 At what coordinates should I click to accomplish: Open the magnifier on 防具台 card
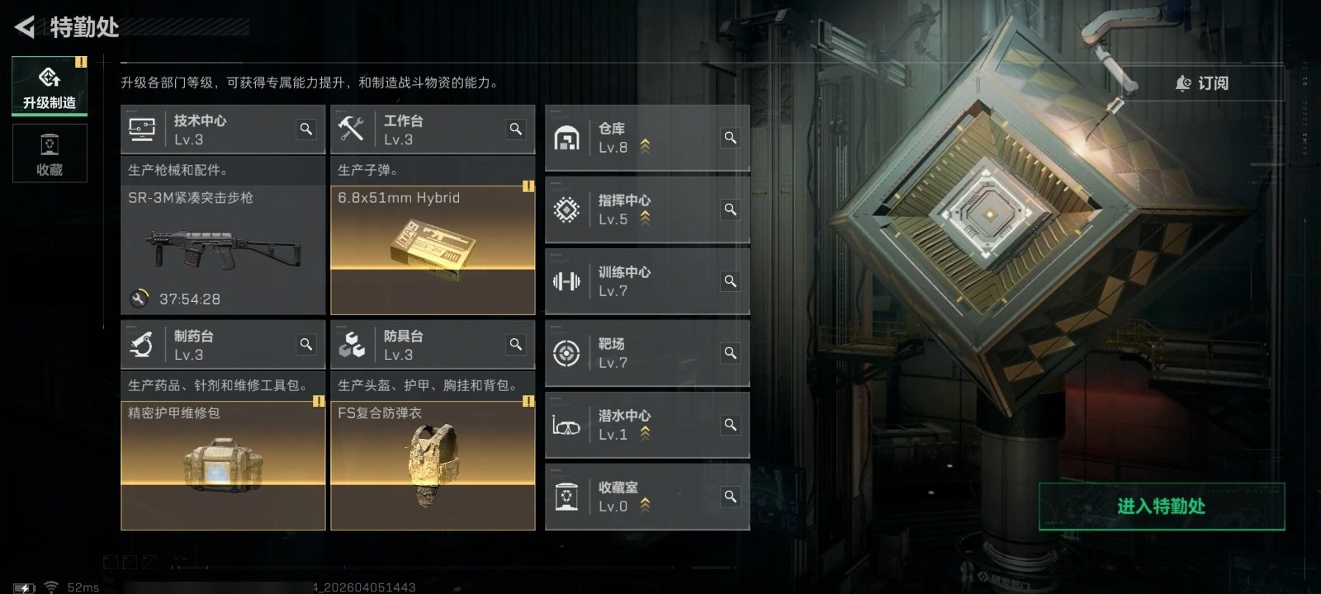pyautogui.click(x=516, y=344)
